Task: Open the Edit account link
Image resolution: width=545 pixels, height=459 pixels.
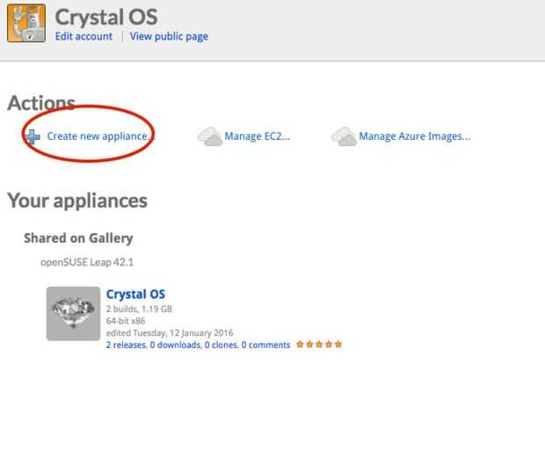Action: click(84, 37)
